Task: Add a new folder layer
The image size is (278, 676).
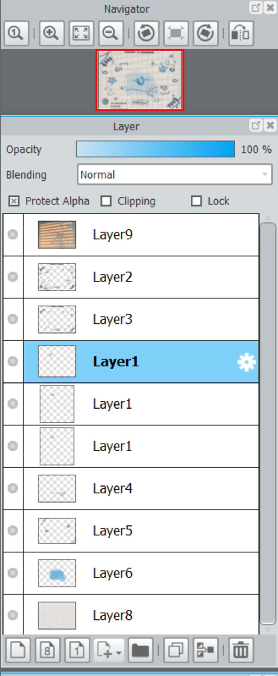Action: pyautogui.click(x=140, y=650)
